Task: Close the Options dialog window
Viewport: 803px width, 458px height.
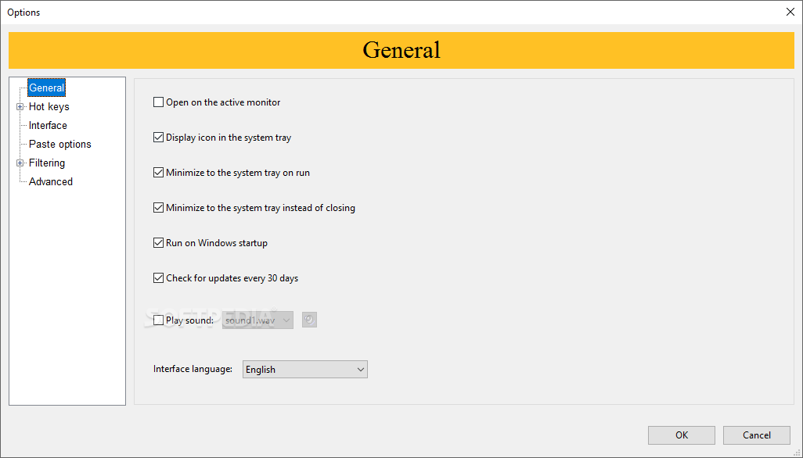Action: 790,12
